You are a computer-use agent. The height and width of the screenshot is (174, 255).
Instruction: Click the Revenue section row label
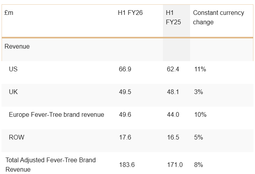[17, 47]
